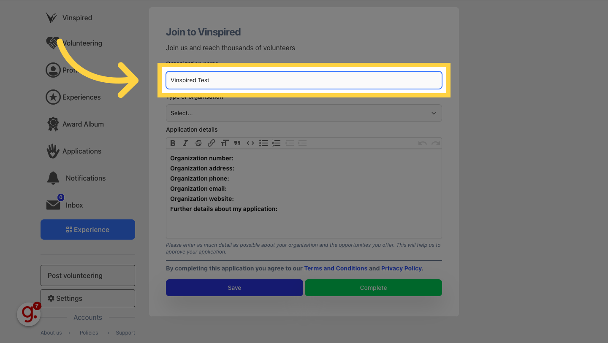Click the 'Organization website:' line
The width and height of the screenshot is (608, 343).
(x=202, y=199)
